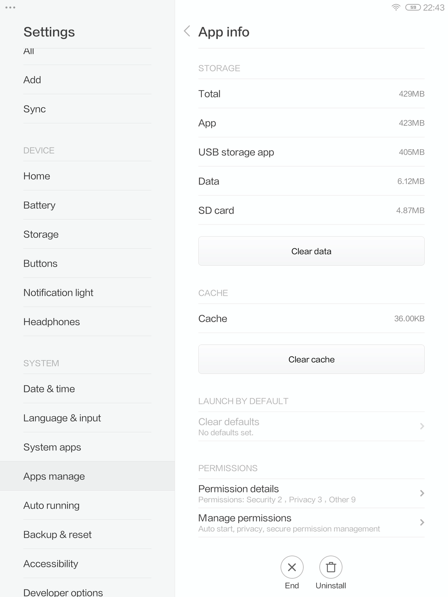
Task: Select Language & input
Action: pos(62,418)
